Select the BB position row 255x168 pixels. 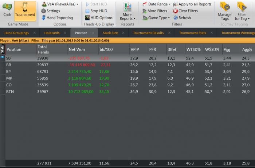tap(130, 65)
